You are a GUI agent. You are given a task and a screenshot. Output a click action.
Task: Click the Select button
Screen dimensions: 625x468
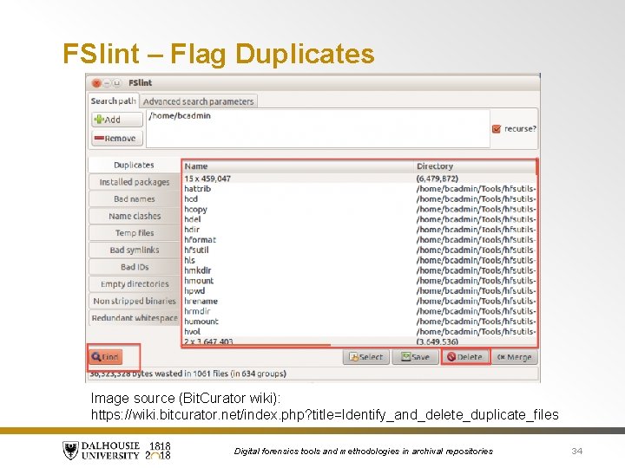(366, 357)
